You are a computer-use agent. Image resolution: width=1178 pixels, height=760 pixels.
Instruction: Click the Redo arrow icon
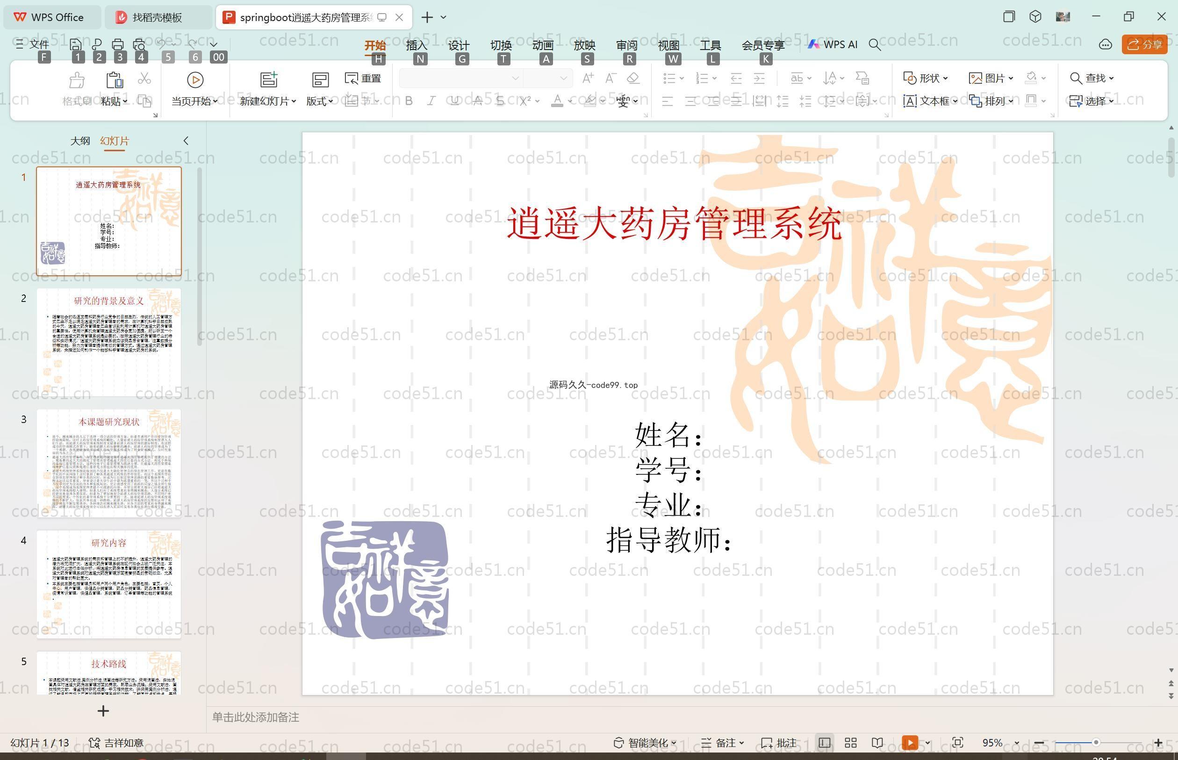(193, 44)
